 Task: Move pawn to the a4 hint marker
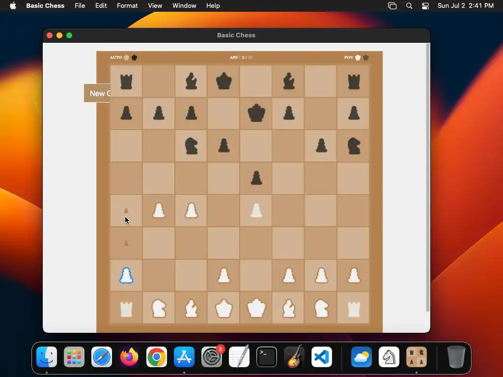126,211
